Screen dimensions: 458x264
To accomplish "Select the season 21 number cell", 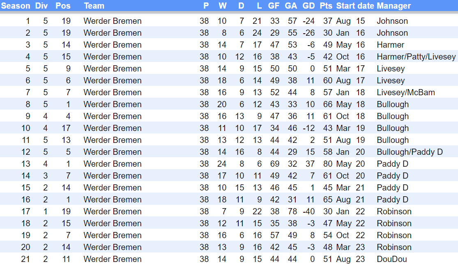I will pos(26,259).
